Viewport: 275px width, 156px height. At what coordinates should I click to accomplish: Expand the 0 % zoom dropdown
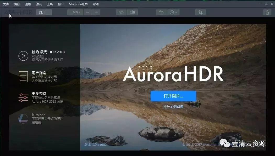tap(75, 12)
